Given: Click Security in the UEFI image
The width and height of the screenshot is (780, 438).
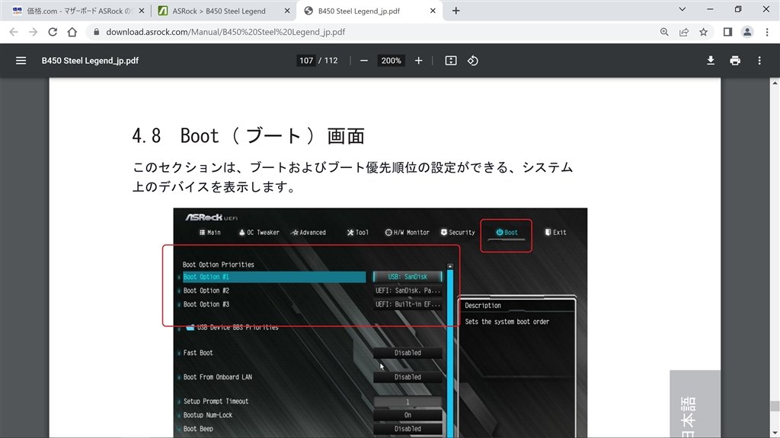Looking at the screenshot, I should [x=458, y=233].
